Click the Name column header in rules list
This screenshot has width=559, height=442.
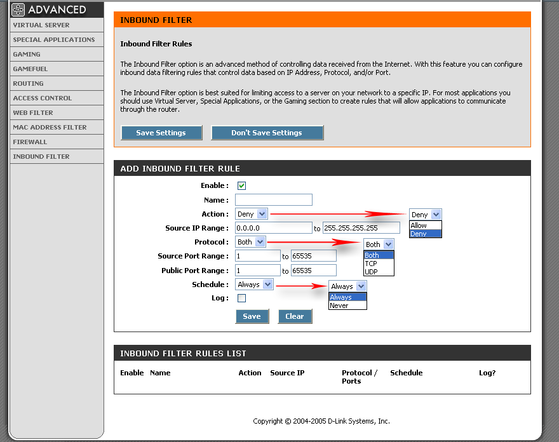pos(160,373)
